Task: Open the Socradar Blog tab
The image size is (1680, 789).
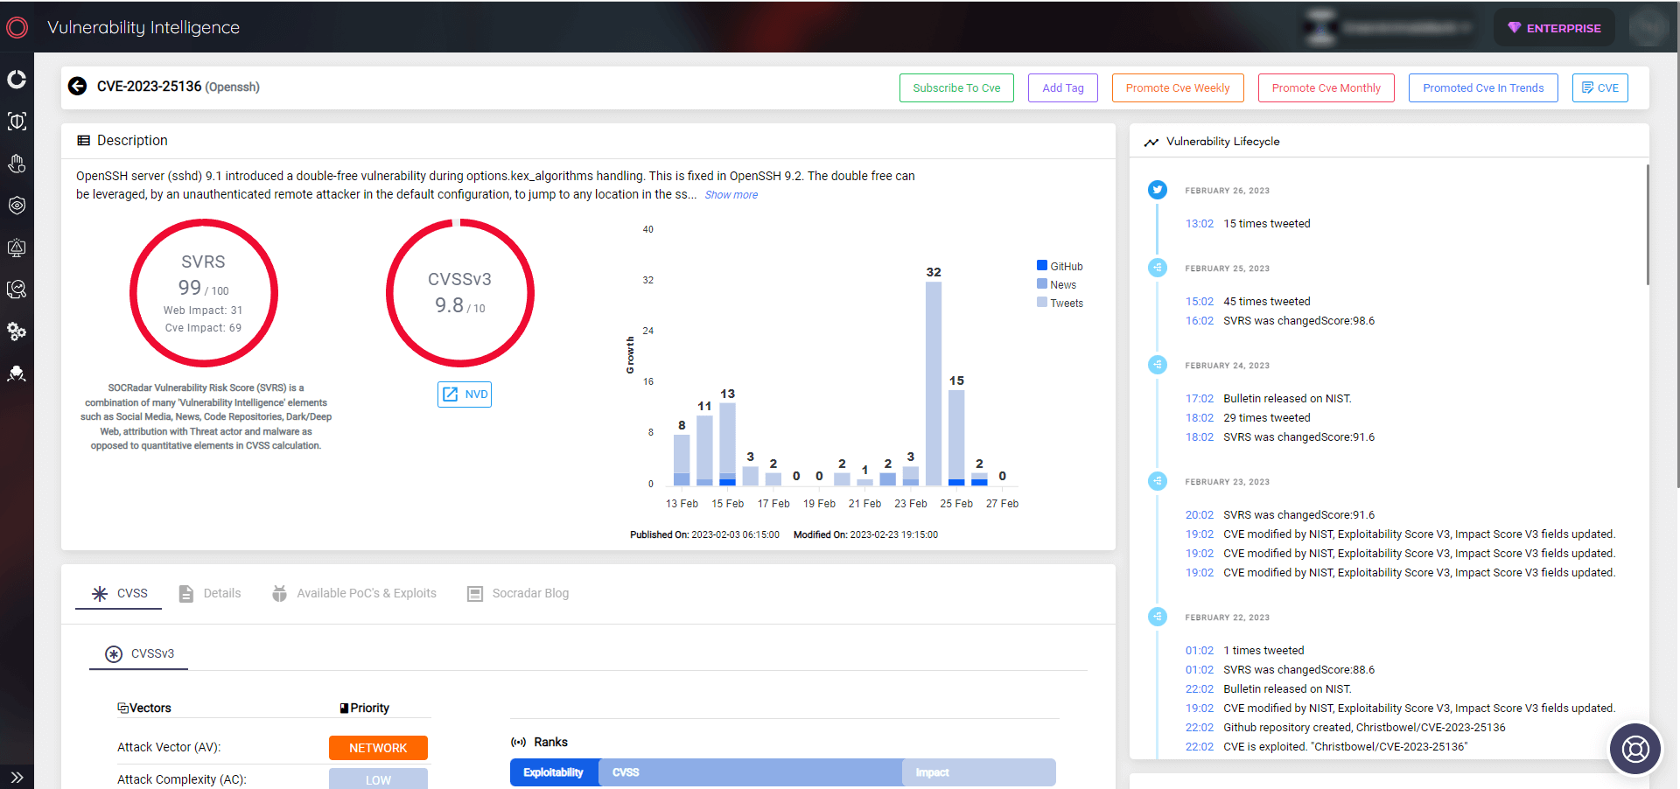Action: [518, 593]
